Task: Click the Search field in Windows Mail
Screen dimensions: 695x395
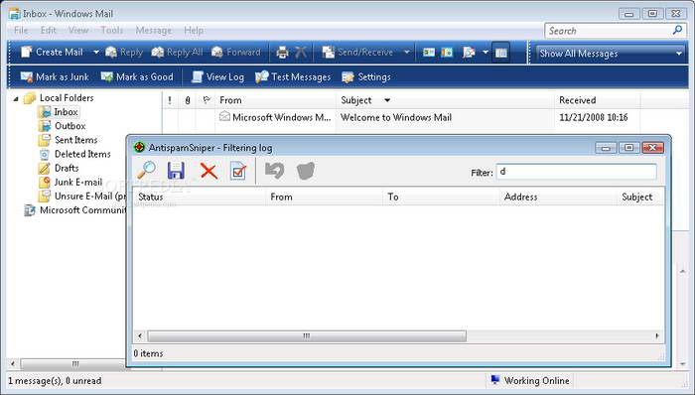Action: pyautogui.click(x=608, y=31)
